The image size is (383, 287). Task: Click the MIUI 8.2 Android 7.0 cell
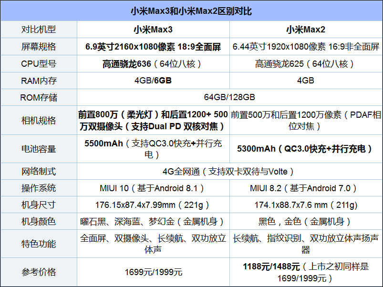tap(306, 188)
